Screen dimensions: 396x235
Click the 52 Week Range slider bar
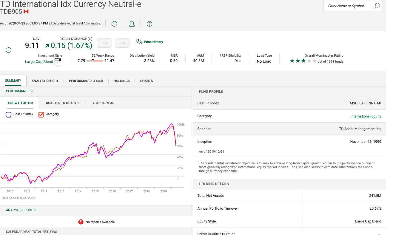point(95,61)
